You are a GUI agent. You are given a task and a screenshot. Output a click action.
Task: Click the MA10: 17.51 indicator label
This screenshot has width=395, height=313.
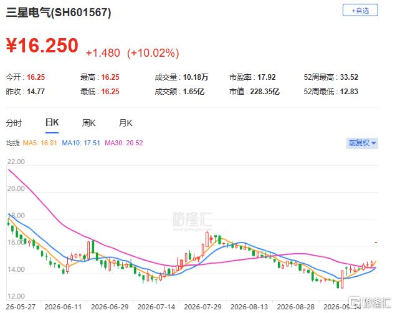coord(81,143)
